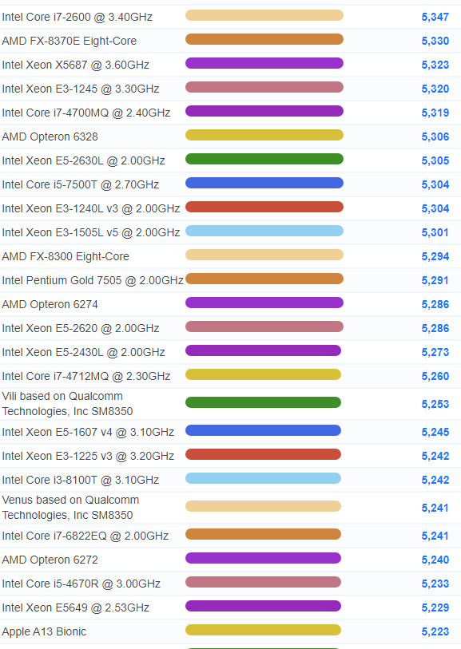Viewport: 461px width, 649px height.
Task: Click the yellow bar for Apple A13 Bionic
Action: pyautogui.click(x=263, y=630)
